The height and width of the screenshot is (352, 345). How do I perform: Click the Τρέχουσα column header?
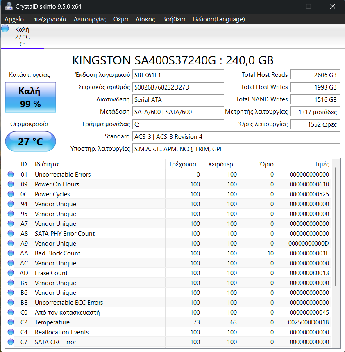pos(184,164)
